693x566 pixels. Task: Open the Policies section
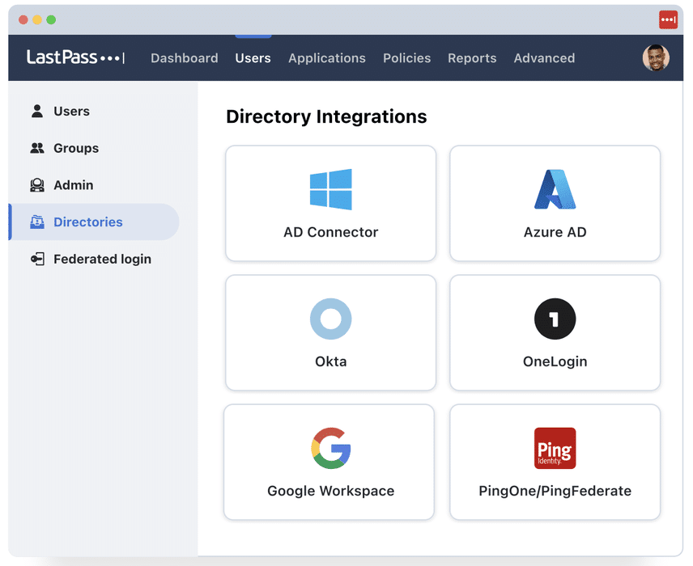[x=406, y=58]
